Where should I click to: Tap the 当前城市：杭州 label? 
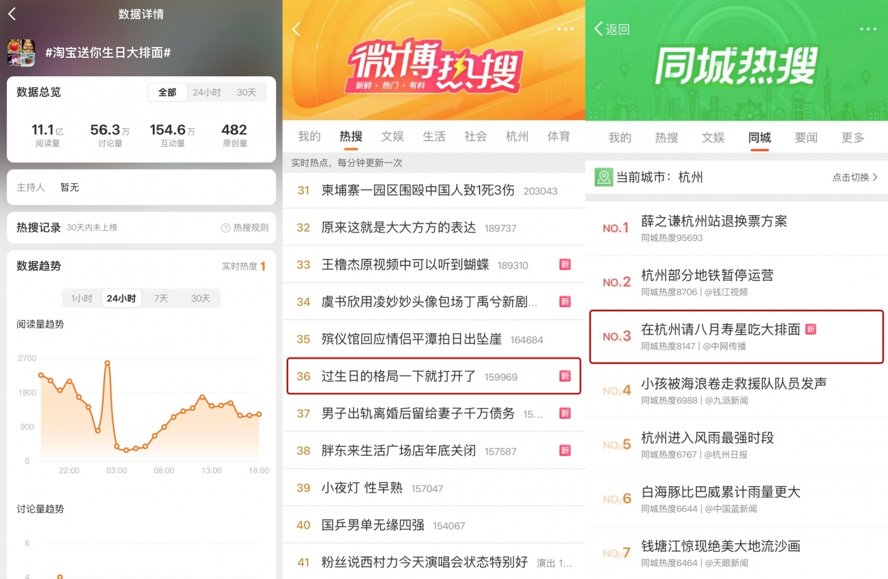[x=660, y=177]
